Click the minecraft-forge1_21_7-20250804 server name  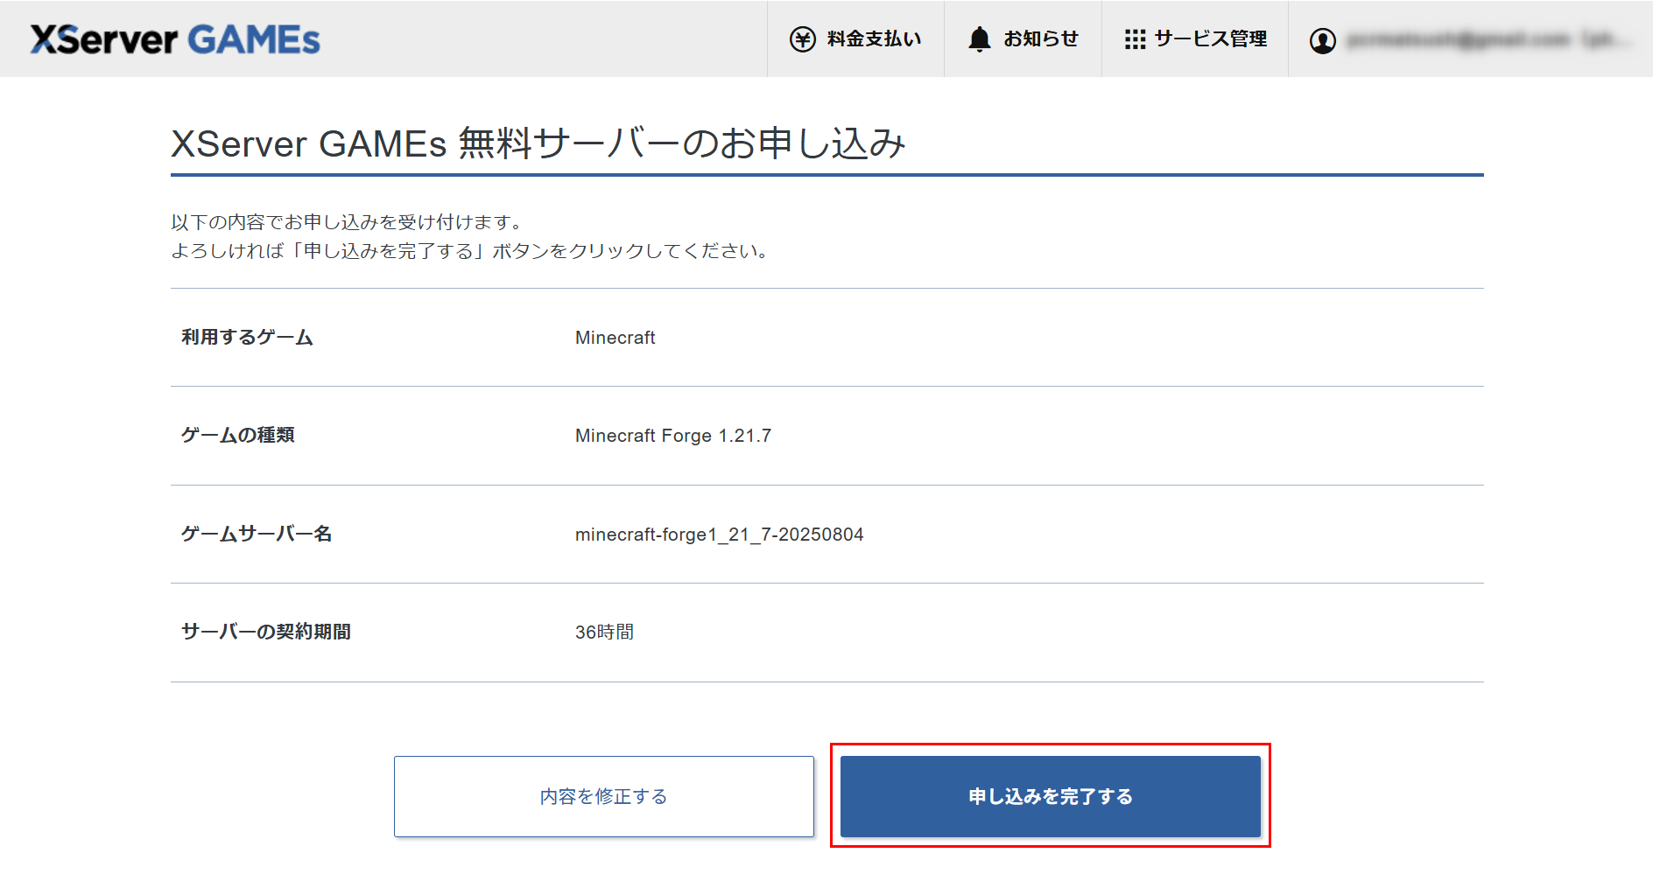(x=719, y=534)
